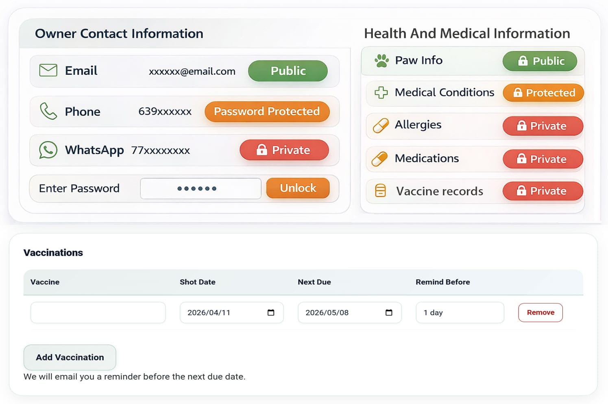608x404 pixels.
Task: Toggle WhatsApp Private setting
Action: tap(285, 150)
